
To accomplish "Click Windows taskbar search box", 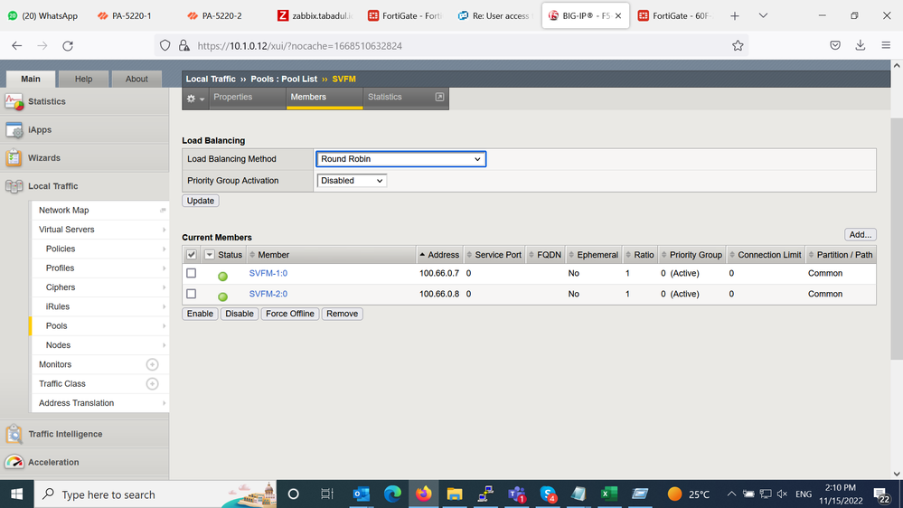I will (155, 494).
